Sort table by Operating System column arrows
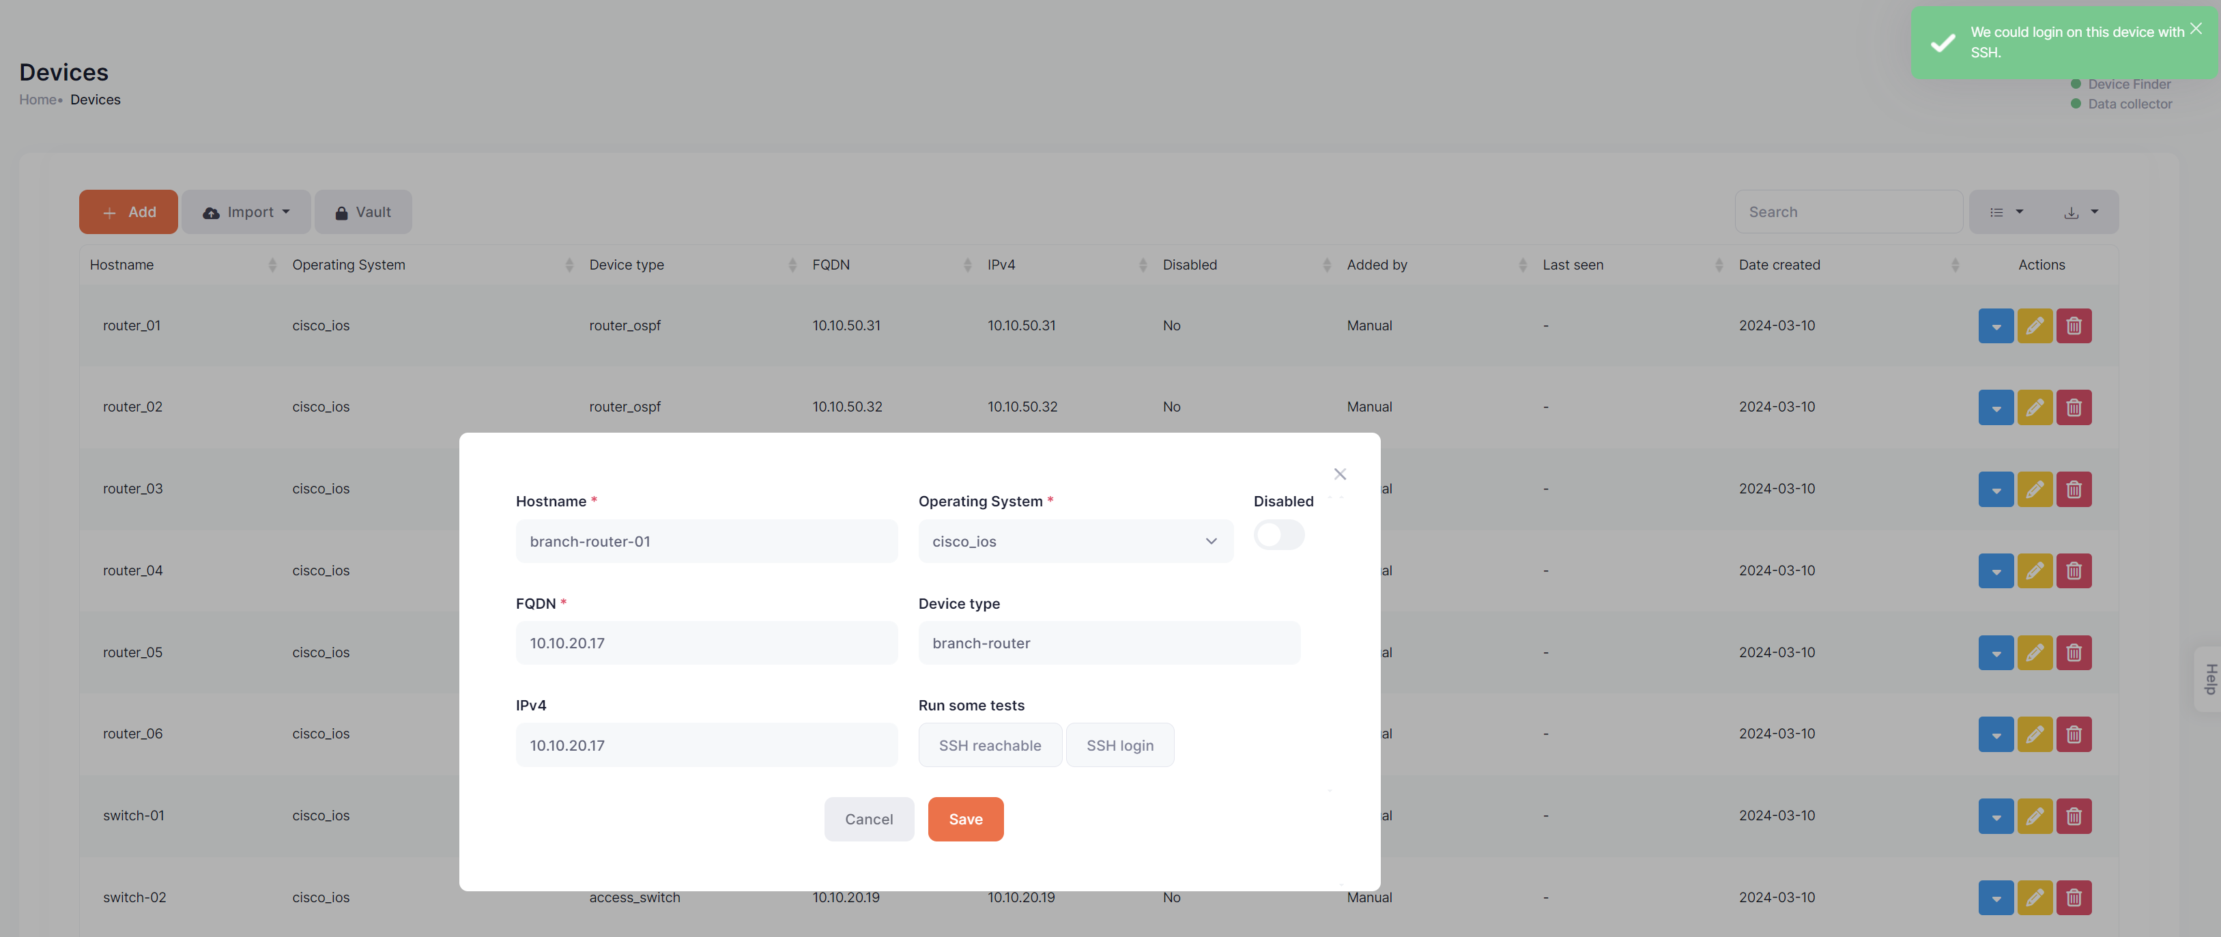This screenshot has height=937, width=2221. pos(569,265)
